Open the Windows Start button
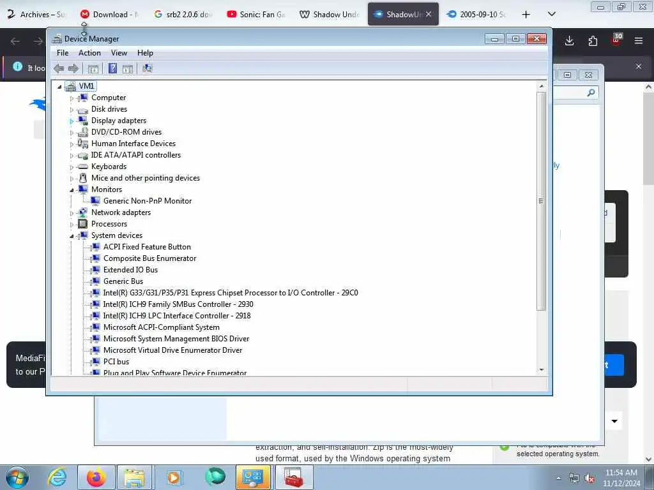 click(x=17, y=477)
